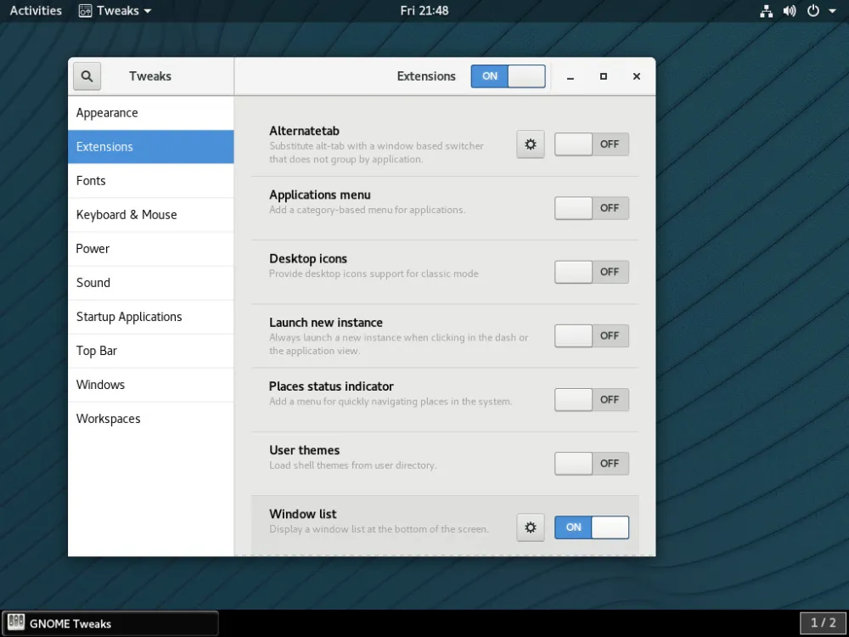Click the search icon in the Tweaks header
This screenshot has height=637, width=849.
point(86,76)
